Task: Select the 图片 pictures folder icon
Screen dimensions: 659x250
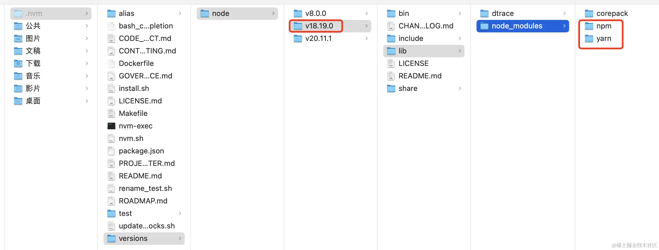Action: click(x=18, y=38)
